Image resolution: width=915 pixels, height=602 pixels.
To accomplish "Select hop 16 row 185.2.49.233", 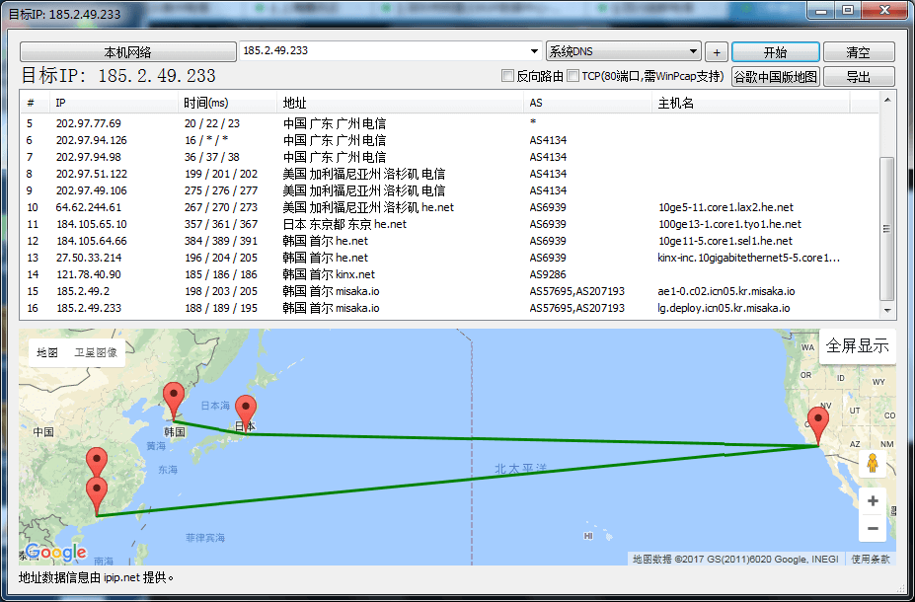I will (x=296, y=308).
